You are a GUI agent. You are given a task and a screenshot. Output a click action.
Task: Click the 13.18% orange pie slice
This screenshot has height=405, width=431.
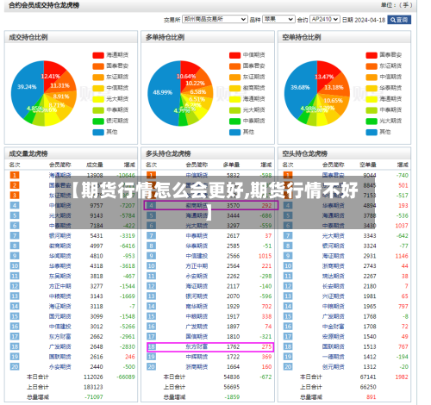(x=334, y=86)
